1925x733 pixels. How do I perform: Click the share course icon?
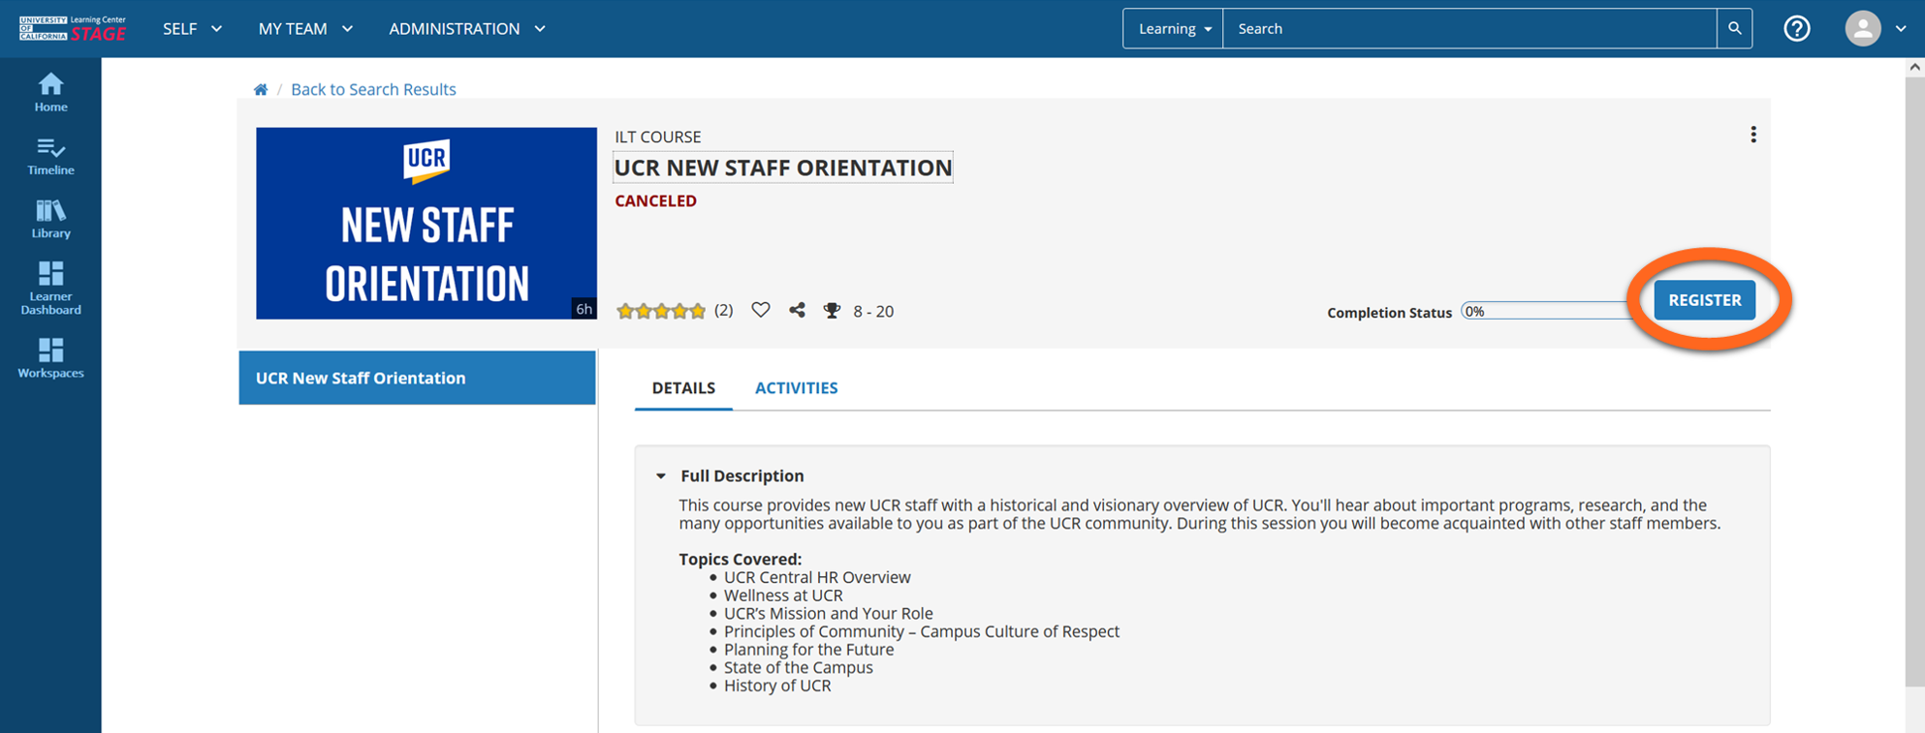797,311
